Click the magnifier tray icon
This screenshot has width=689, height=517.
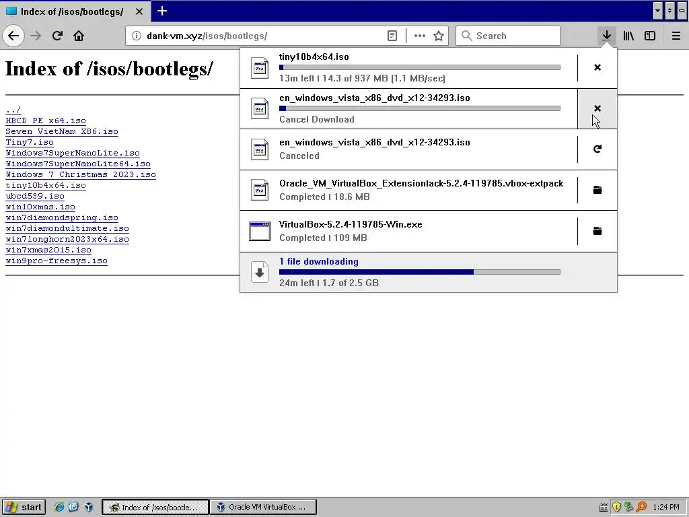pyautogui.click(x=641, y=507)
